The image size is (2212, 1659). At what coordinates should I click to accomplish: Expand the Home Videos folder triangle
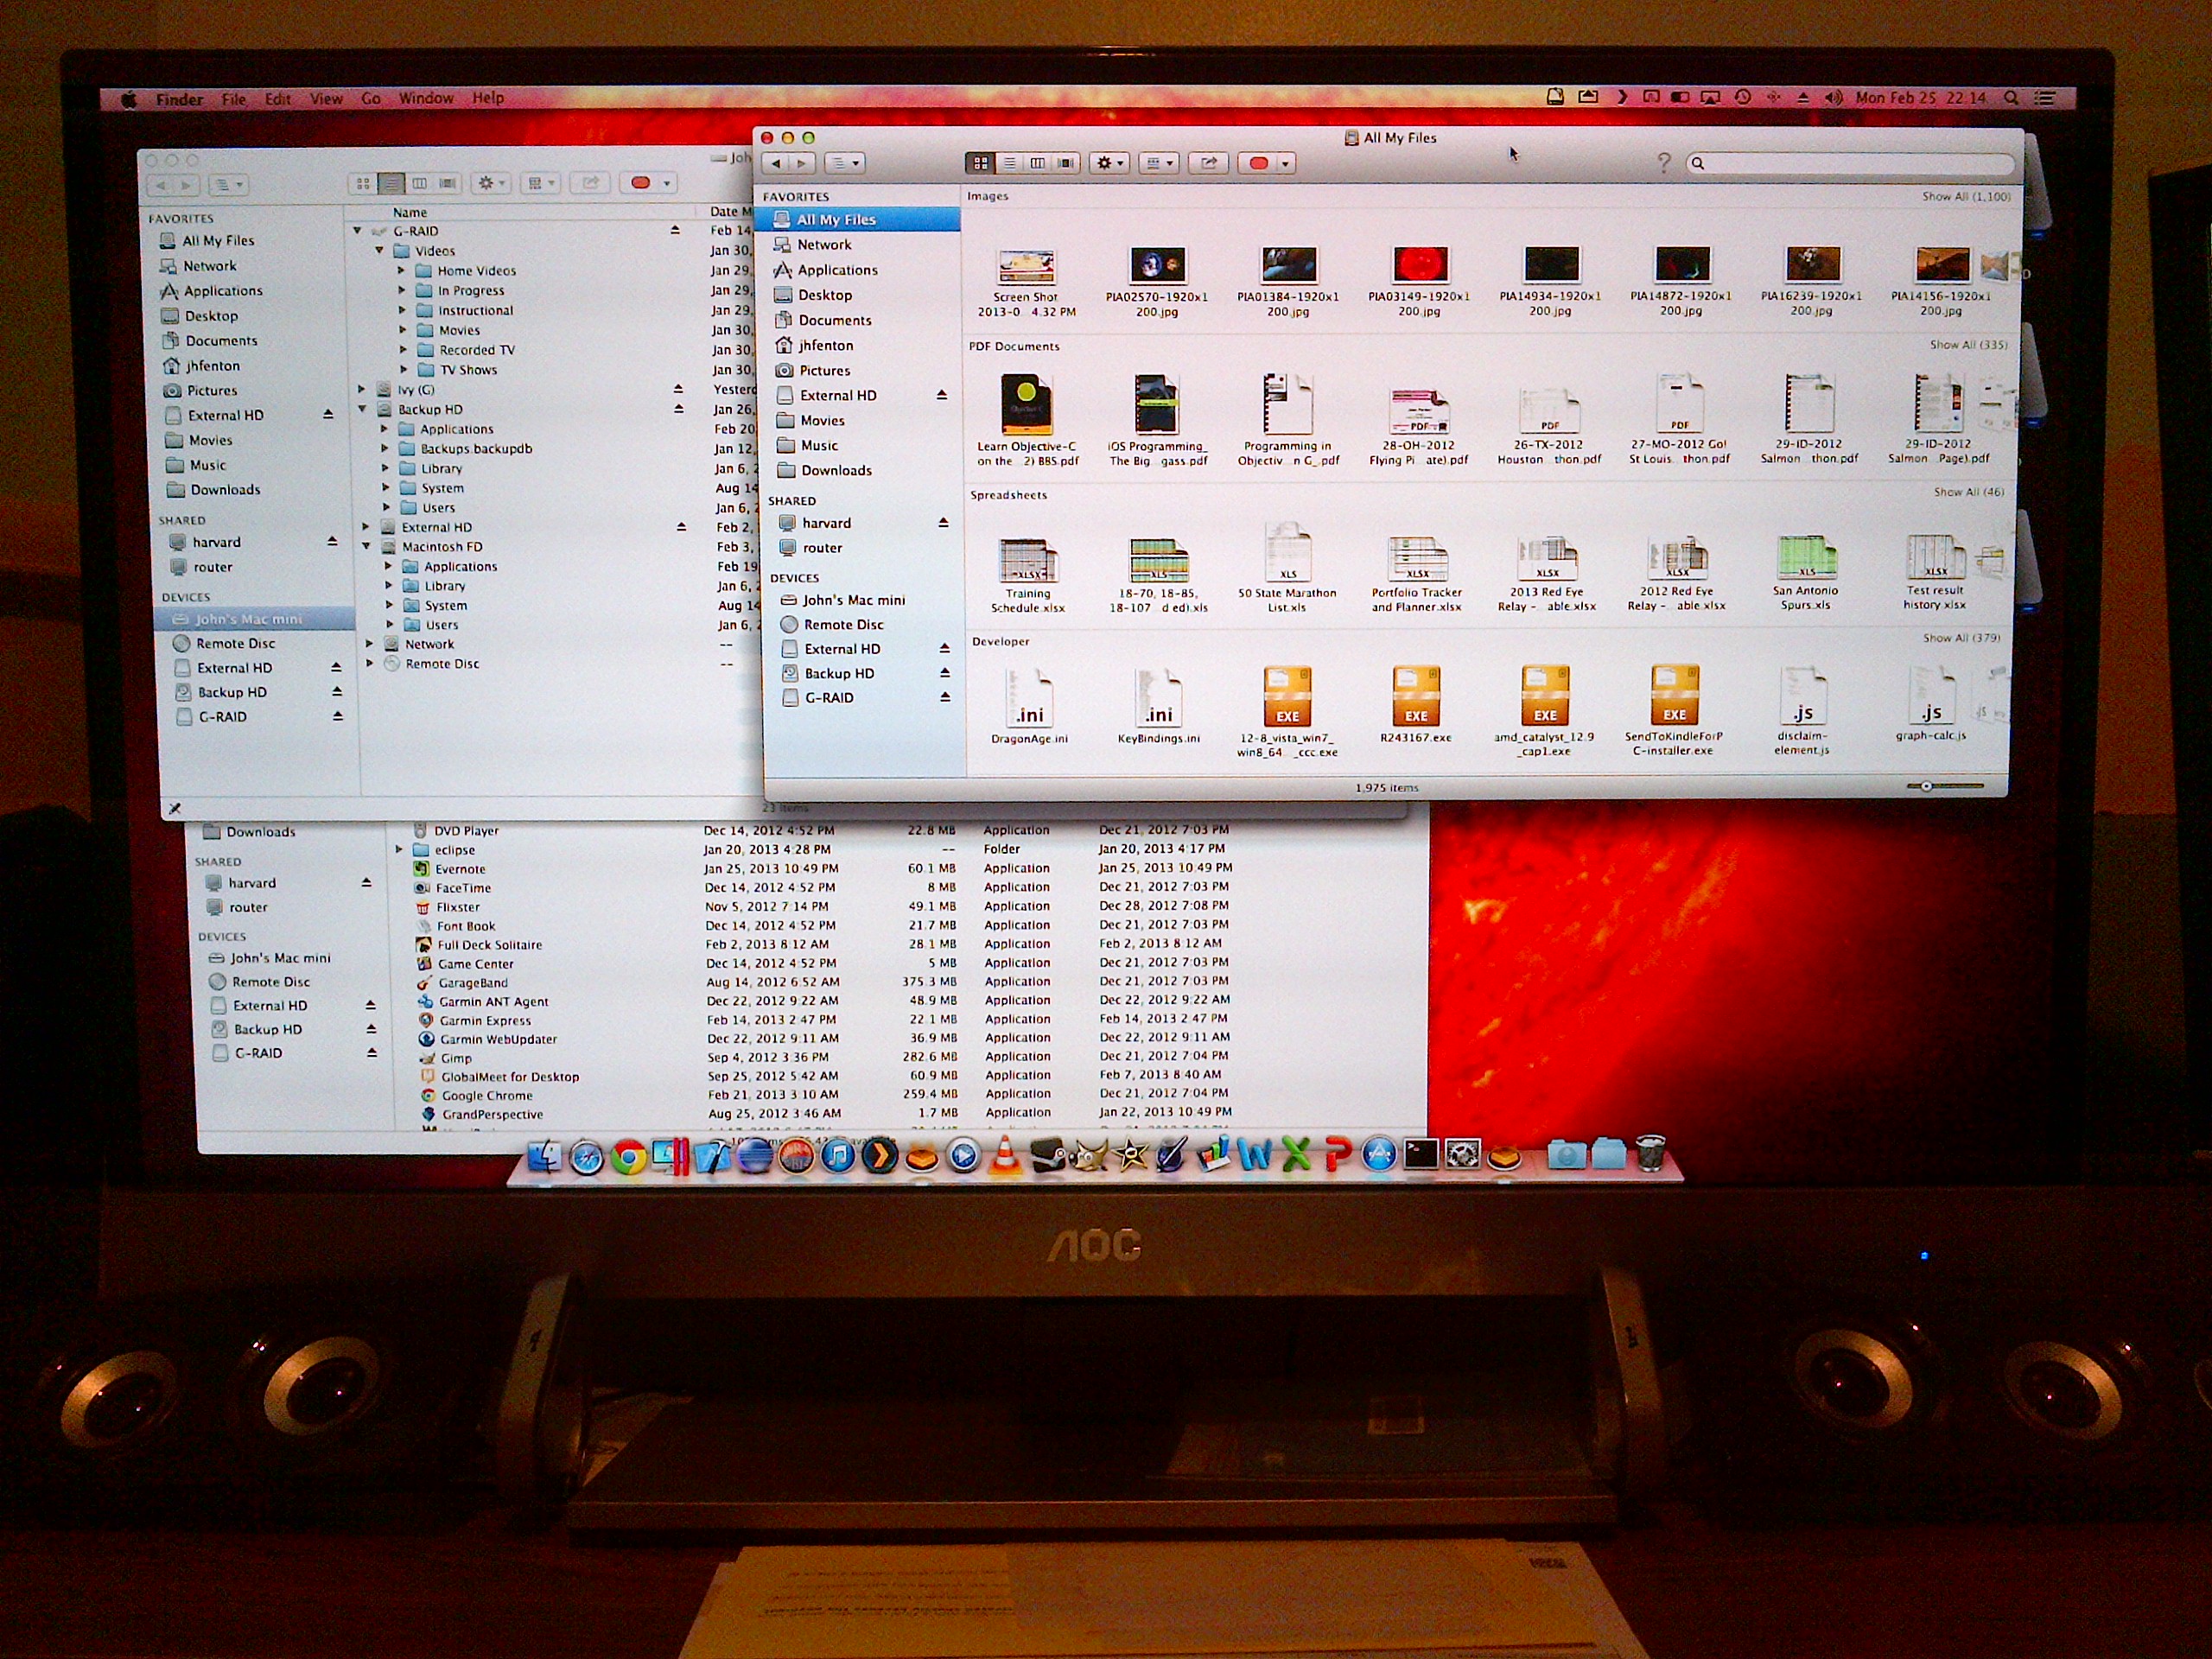pos(402,271)
